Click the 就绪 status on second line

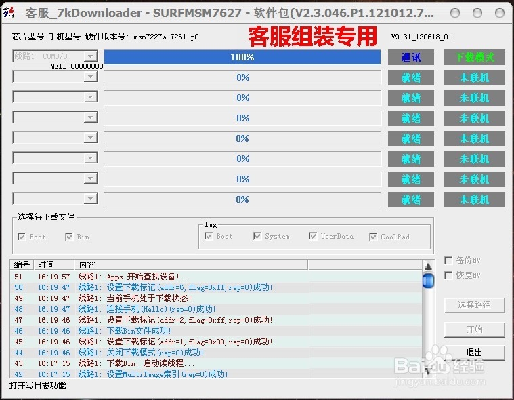pyautogui.click(x=411, y=78)
